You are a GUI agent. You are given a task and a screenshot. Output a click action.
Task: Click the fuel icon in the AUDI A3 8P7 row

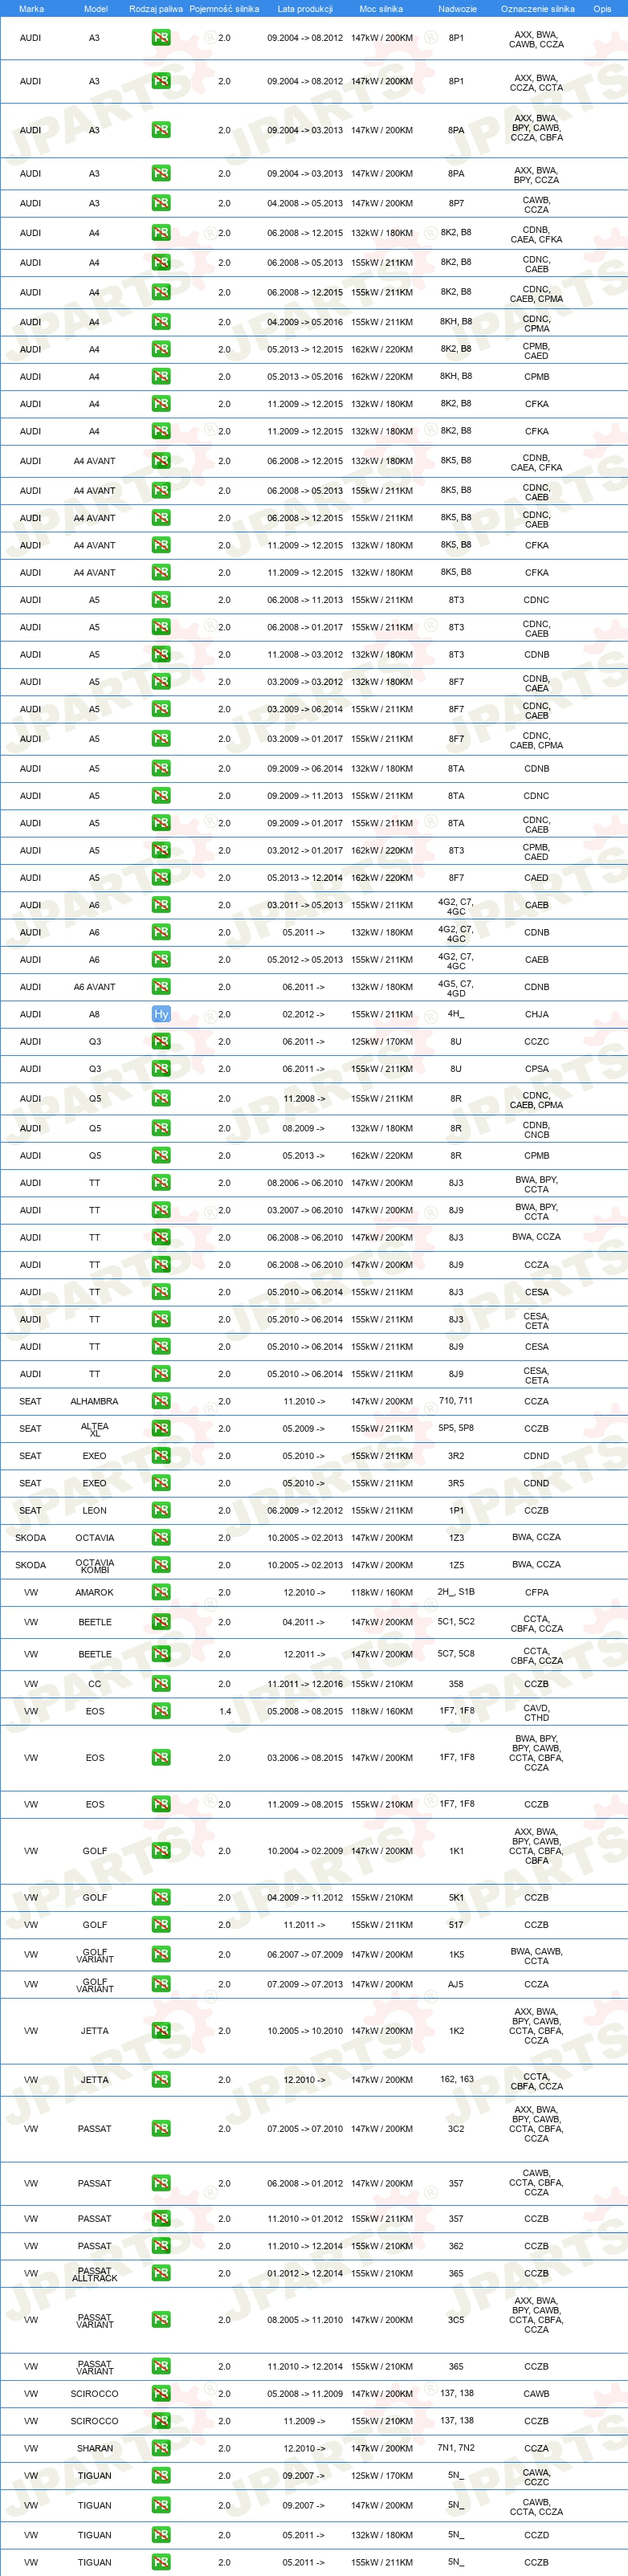(161, 203)
